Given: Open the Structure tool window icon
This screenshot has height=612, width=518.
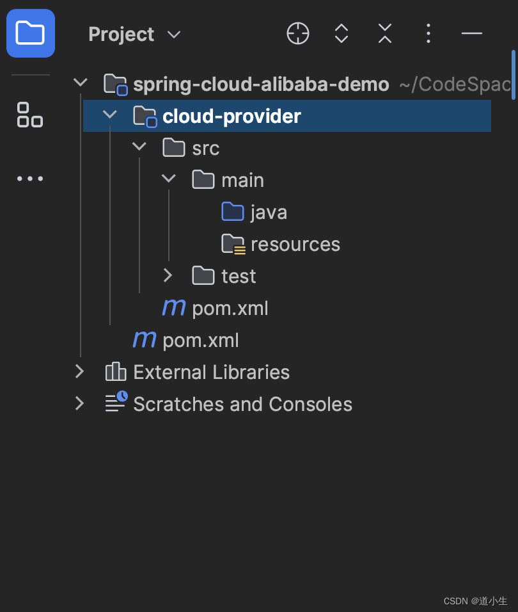Looking at the screenshot, I should (30, 115).
